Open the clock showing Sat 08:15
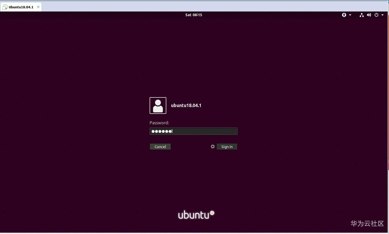The image size is (389, 234). pyautogui.click(x=194, y=15)
